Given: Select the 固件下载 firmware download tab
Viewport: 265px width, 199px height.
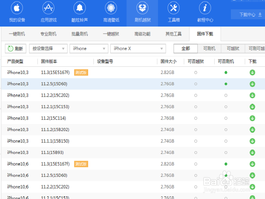Looking at the screenshot, I should pos(205,34).
